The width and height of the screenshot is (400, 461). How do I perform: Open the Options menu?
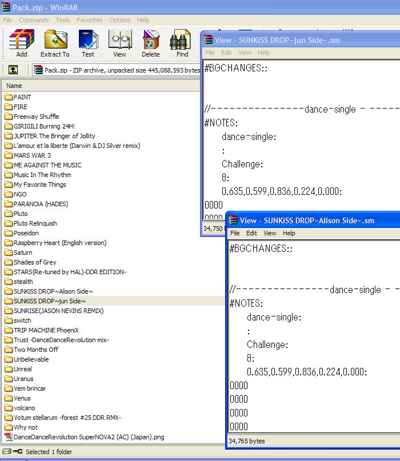(119, 20)
